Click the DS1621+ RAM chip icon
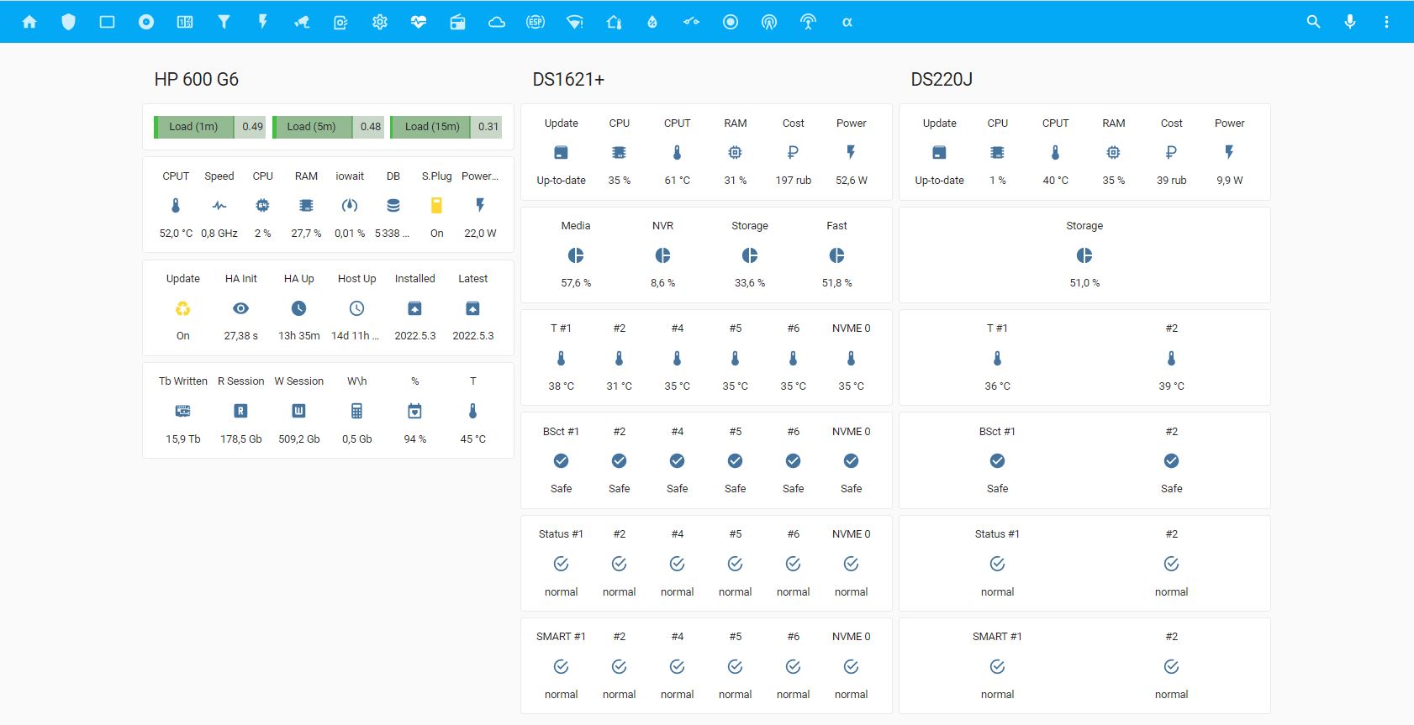 [735, 152]
